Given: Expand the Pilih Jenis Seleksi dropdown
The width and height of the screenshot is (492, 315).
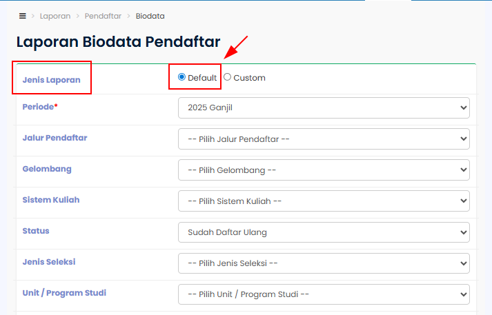Looking at the screenshot, I should [324, 263].
